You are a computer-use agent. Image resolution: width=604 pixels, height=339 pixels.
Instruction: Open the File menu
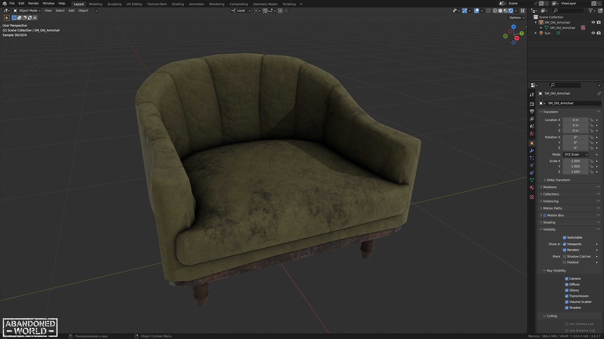[x=12, y=3]
